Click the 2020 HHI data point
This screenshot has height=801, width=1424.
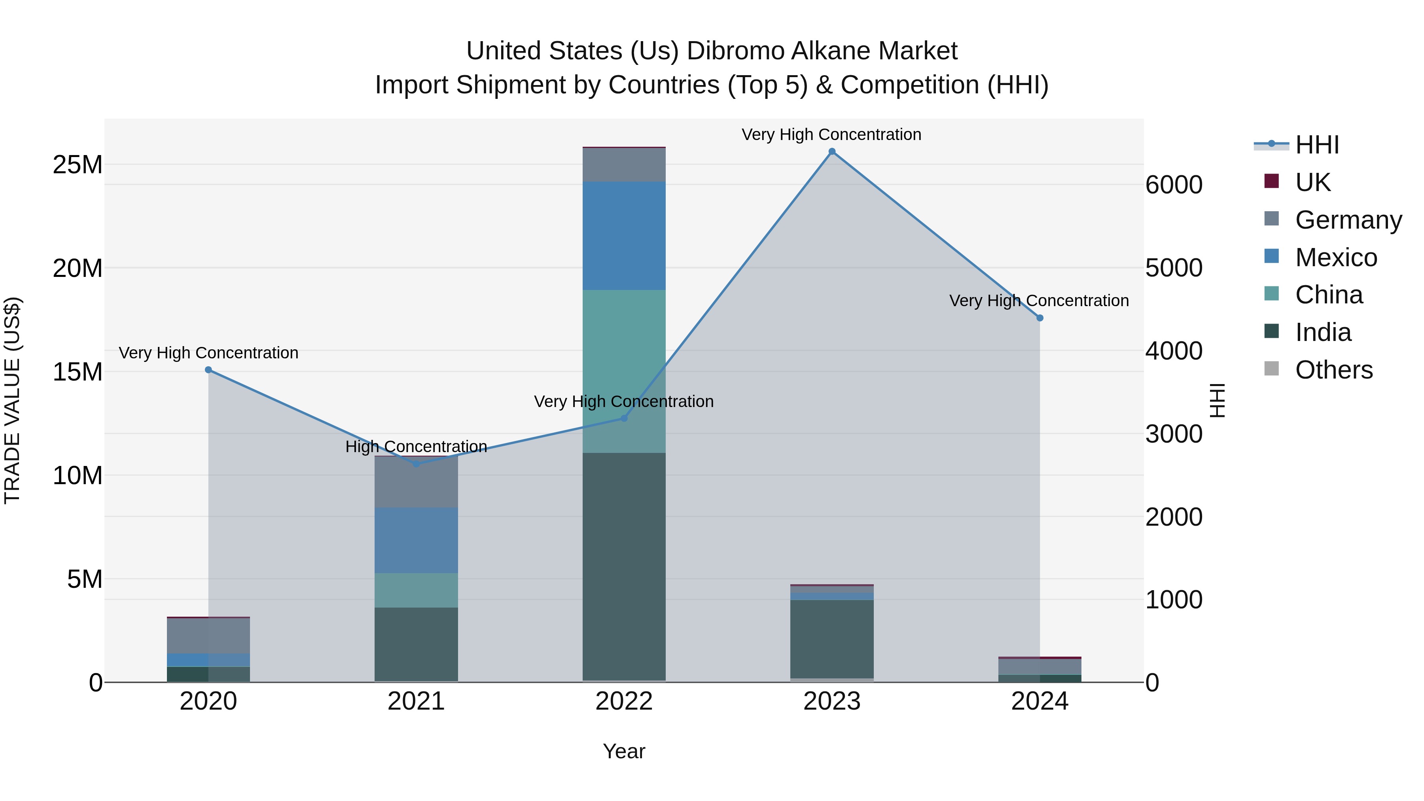click(x=208, y=370)
